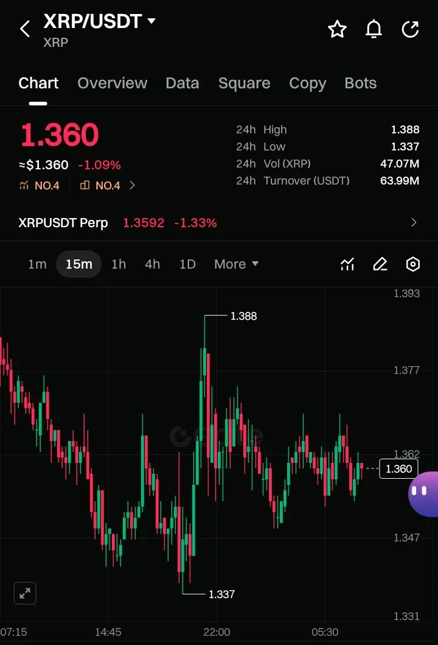Tap the large red 1.360 price
This screenshot has width=438, height=645.
pyautogui.click(x=60, y=135)
